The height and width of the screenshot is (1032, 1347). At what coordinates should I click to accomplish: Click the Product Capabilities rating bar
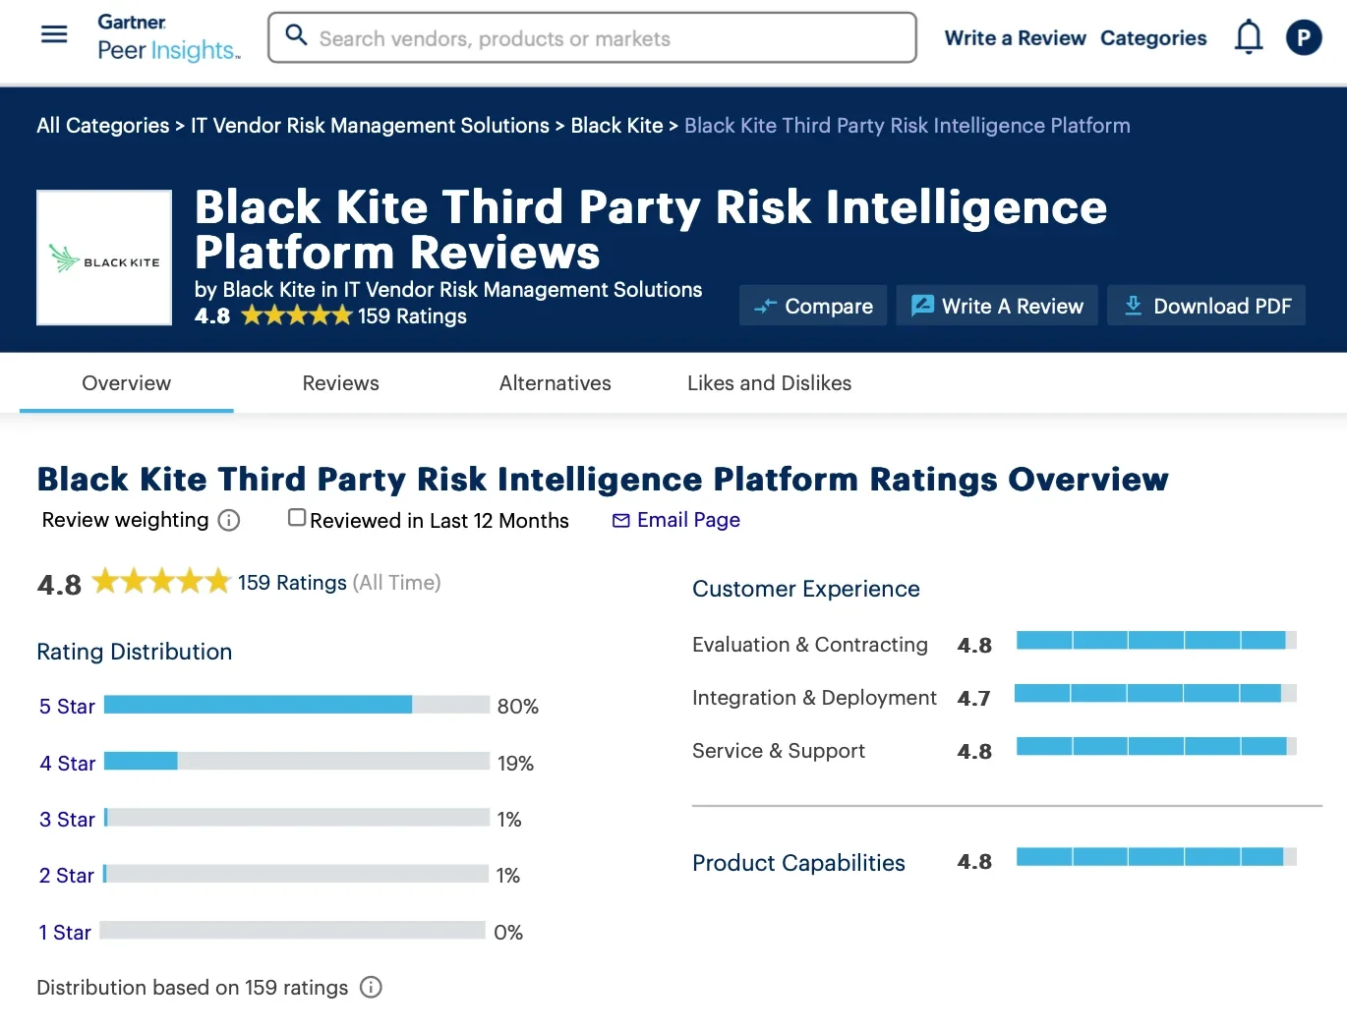(1156, 857)
